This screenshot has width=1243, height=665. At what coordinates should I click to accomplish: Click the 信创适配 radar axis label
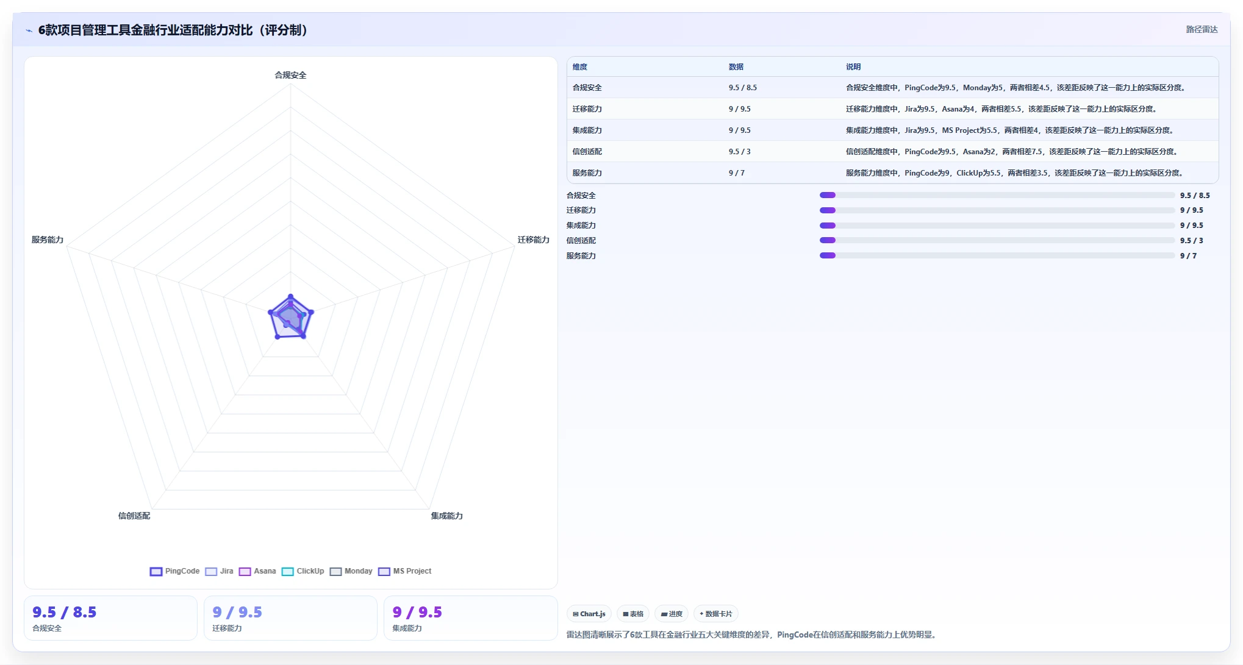(x=134, y=516)
